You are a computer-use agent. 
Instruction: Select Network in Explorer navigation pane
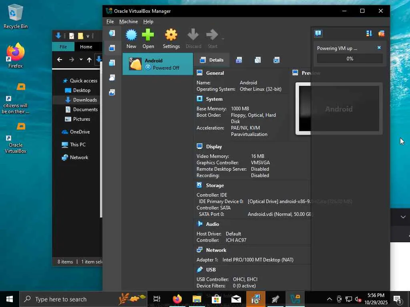75,157
